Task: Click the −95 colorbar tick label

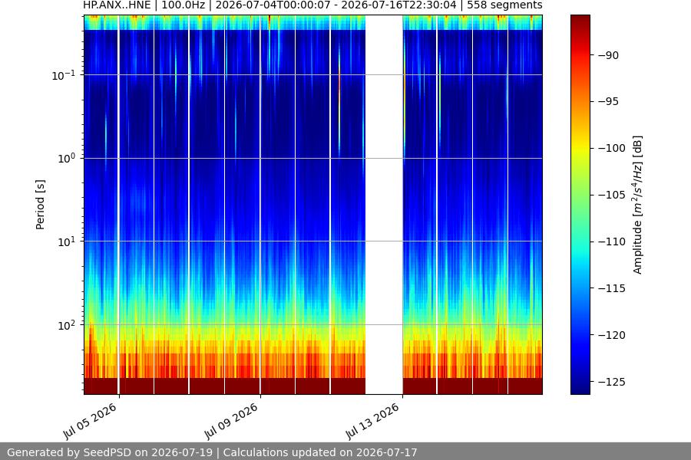Action: coord(608,102)
